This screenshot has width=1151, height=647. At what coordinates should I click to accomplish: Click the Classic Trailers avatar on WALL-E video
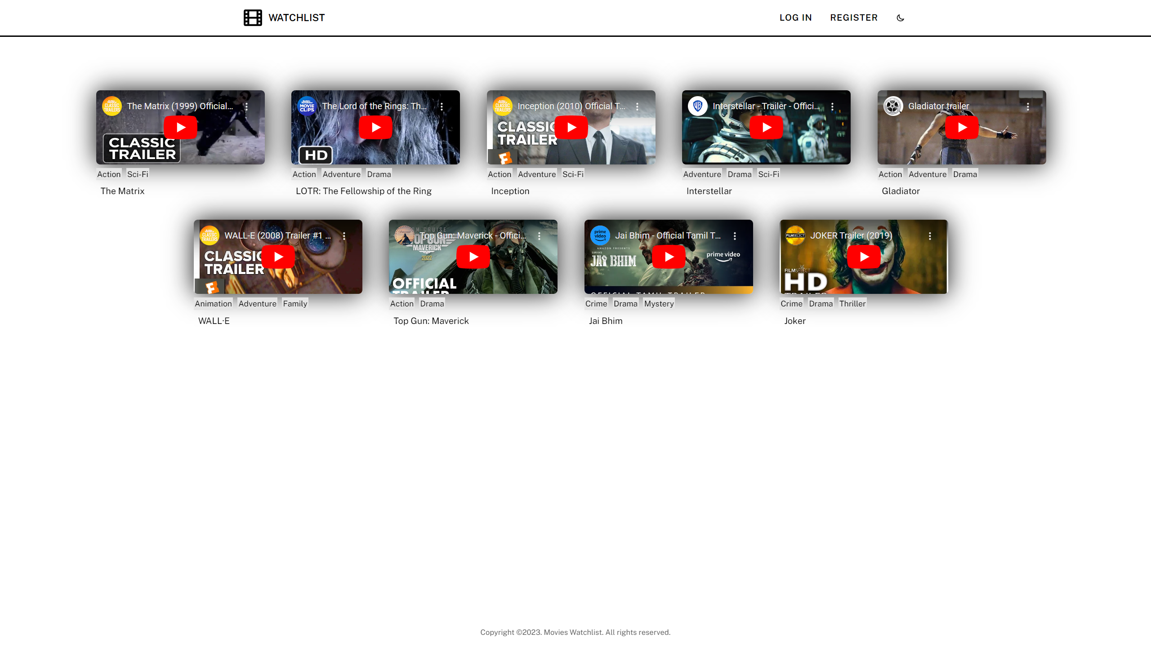(210, 235)
